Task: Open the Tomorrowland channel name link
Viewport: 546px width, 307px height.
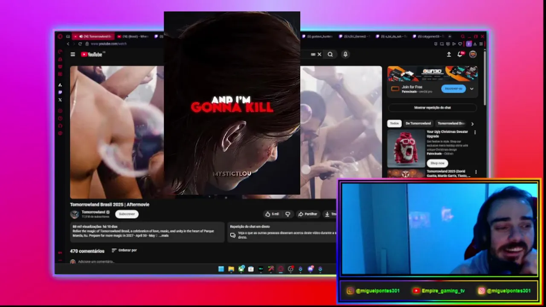Action: pyautogui.click(x=93, y=212)
